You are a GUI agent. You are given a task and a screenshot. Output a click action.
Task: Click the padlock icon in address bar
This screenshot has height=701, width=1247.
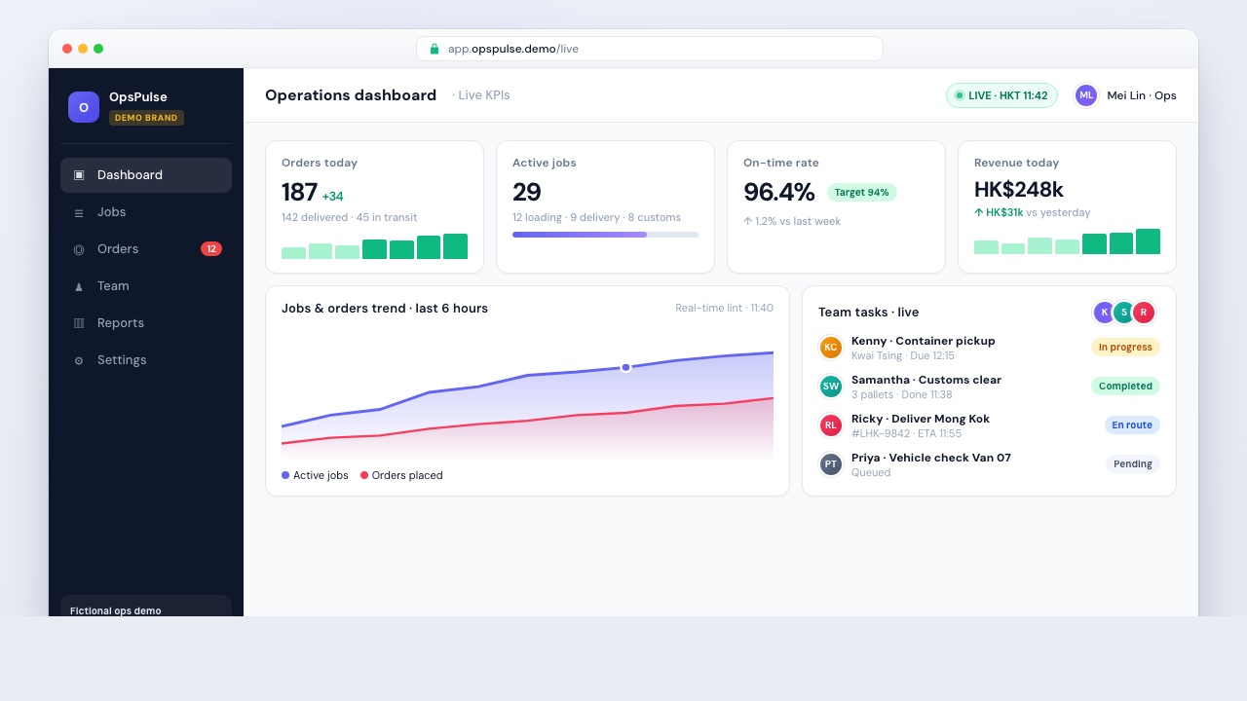435,49
